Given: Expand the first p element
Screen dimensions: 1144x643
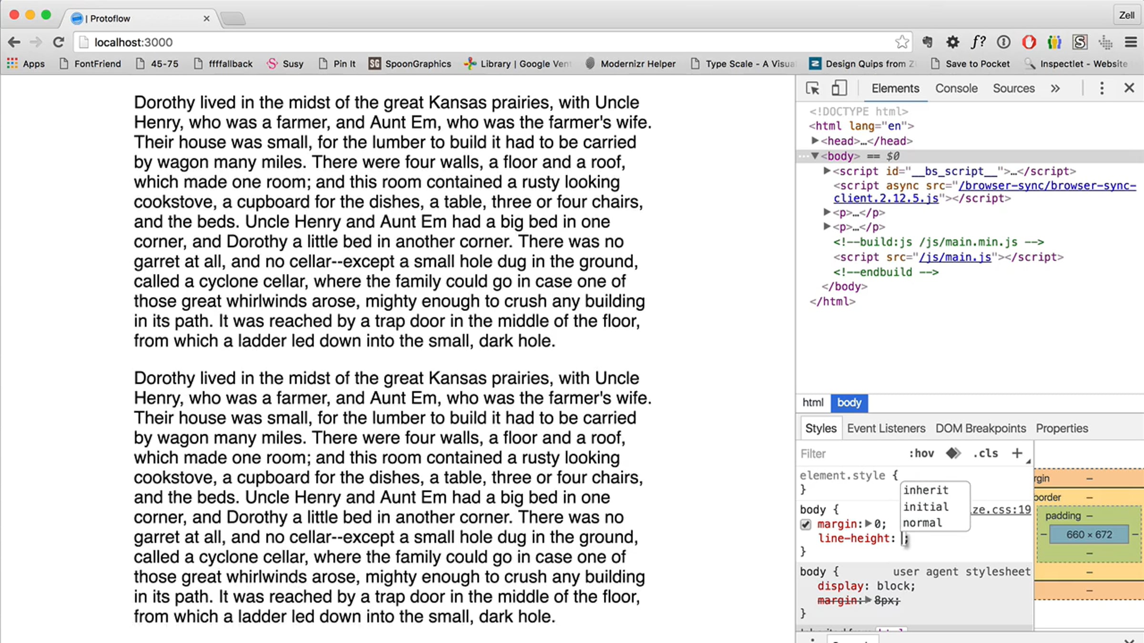Looking at the screenshot, I should [x=827, y=212].
